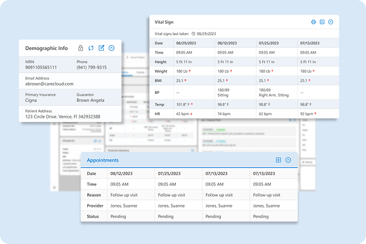This screenshot has height=244, width=366.
Task: Select the 08/29/2023 vital sign column header
Action: tap(187, 43)
